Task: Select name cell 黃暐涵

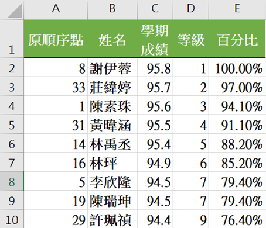Action: [x=112, y=124]
